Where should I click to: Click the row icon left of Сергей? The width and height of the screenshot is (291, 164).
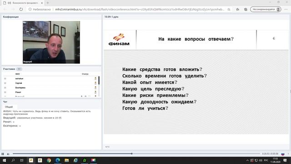(x=5, y=83)
